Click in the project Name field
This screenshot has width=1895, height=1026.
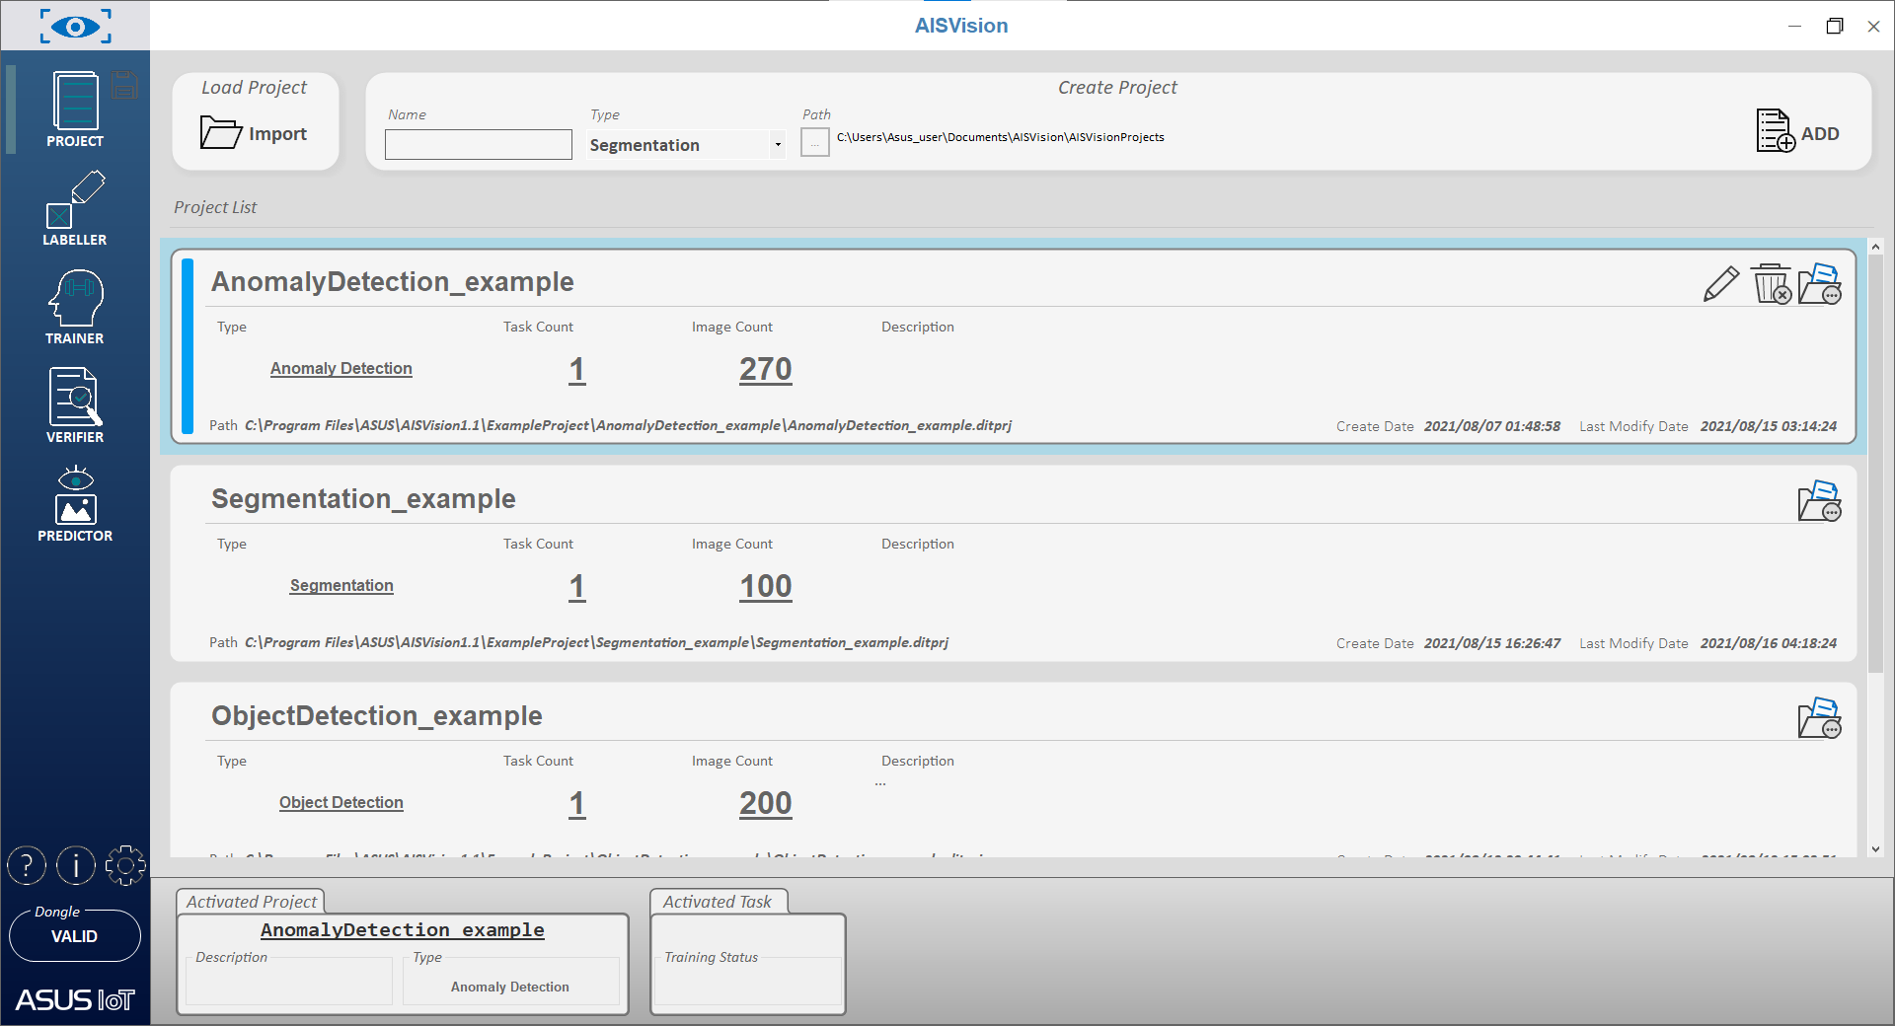[x=479, y=145]
